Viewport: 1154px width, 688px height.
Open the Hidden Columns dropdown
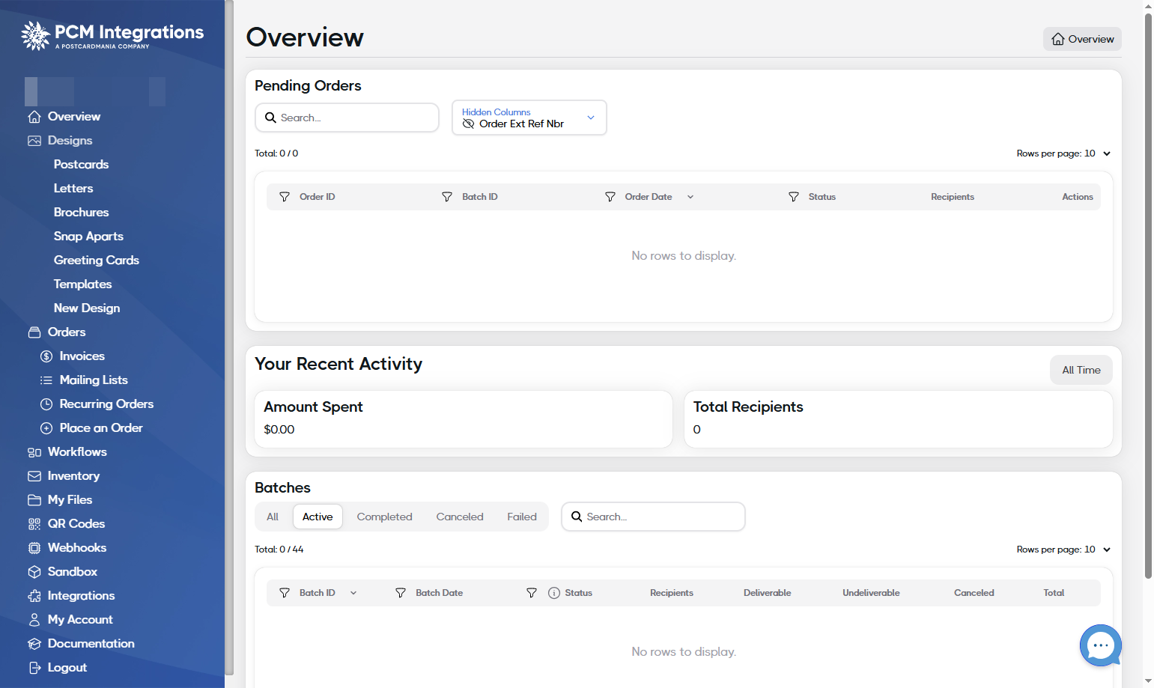[529, 118]
